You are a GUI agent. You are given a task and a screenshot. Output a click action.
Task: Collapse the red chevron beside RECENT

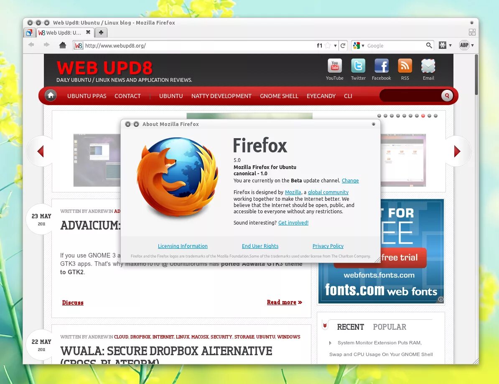click(325, 326)
